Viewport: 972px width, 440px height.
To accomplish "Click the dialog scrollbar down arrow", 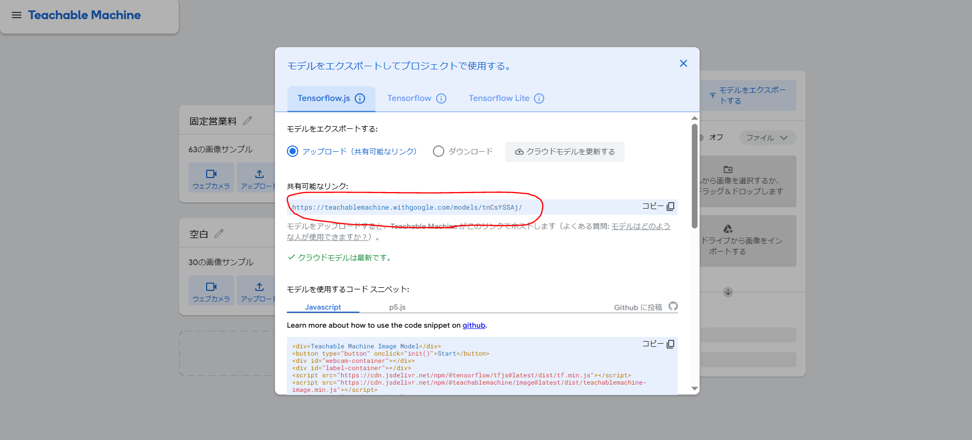I will click(x=695, y=388).
